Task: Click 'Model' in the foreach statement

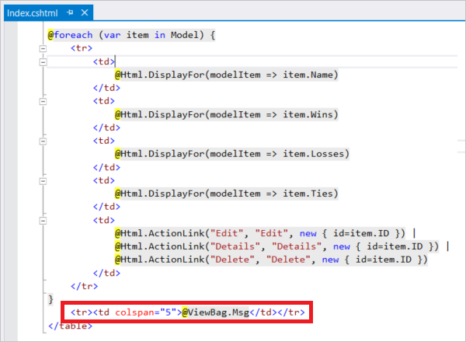Action: 185,35
